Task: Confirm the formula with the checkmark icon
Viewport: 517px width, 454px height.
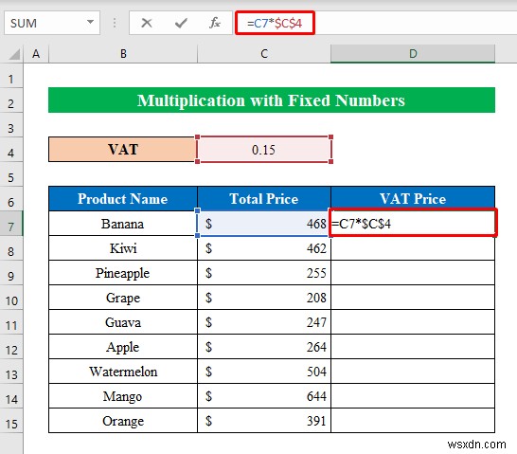Action: pyautogui.click(x=181, y=23)
